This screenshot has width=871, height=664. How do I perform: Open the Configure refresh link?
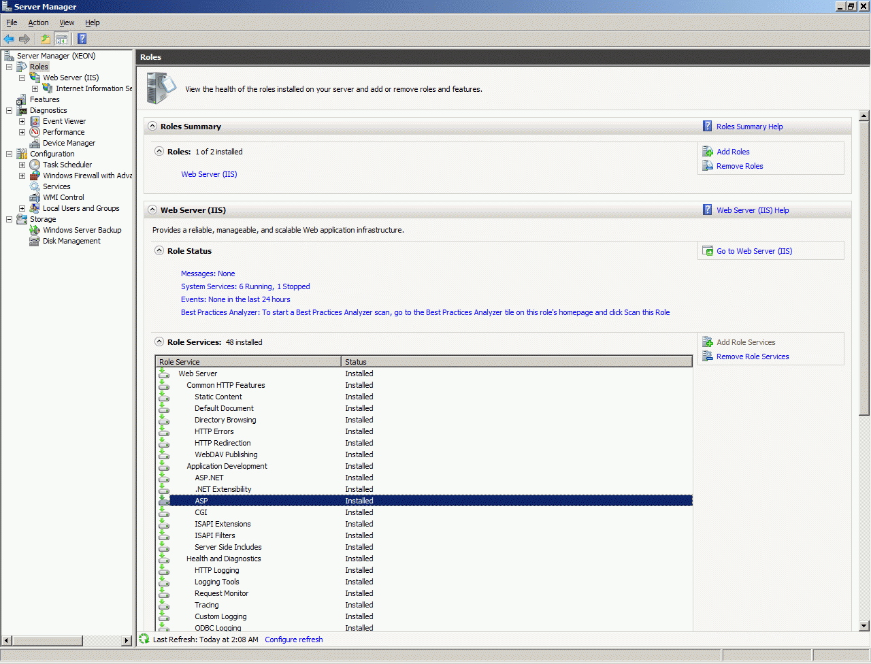pyautogui.click(x=294, y=640)
